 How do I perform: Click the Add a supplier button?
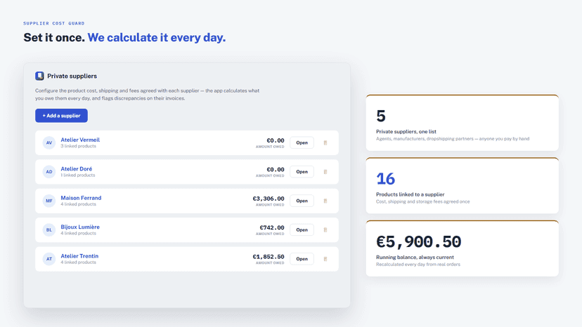[61, 116]
